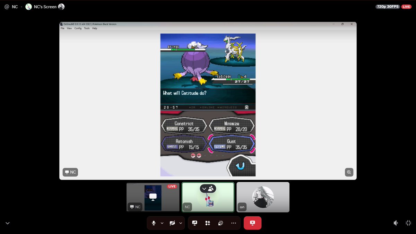Click NC's Screen title

(45, 7)
